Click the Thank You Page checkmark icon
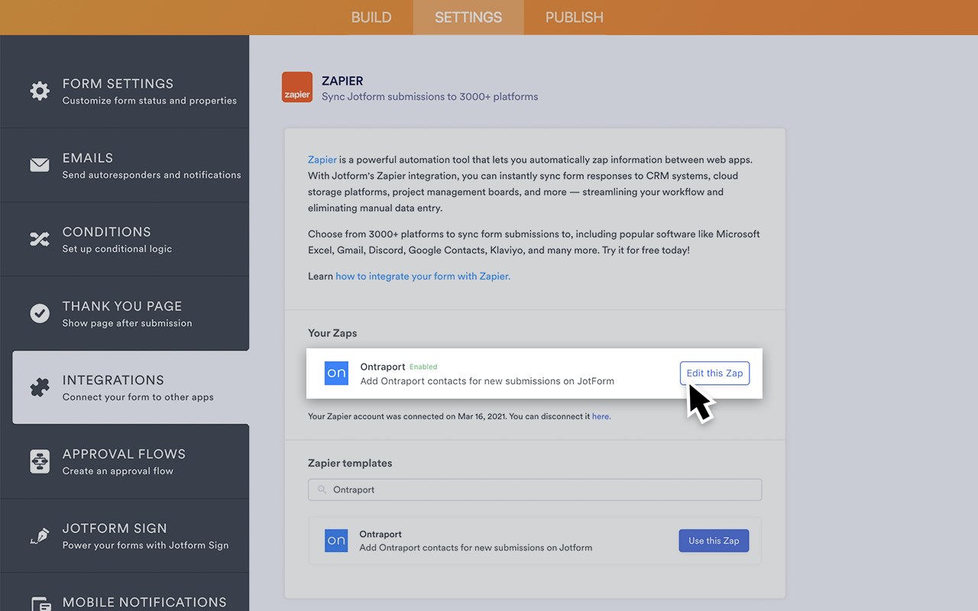This screenshot has width=978, height=611. (40, 312)
